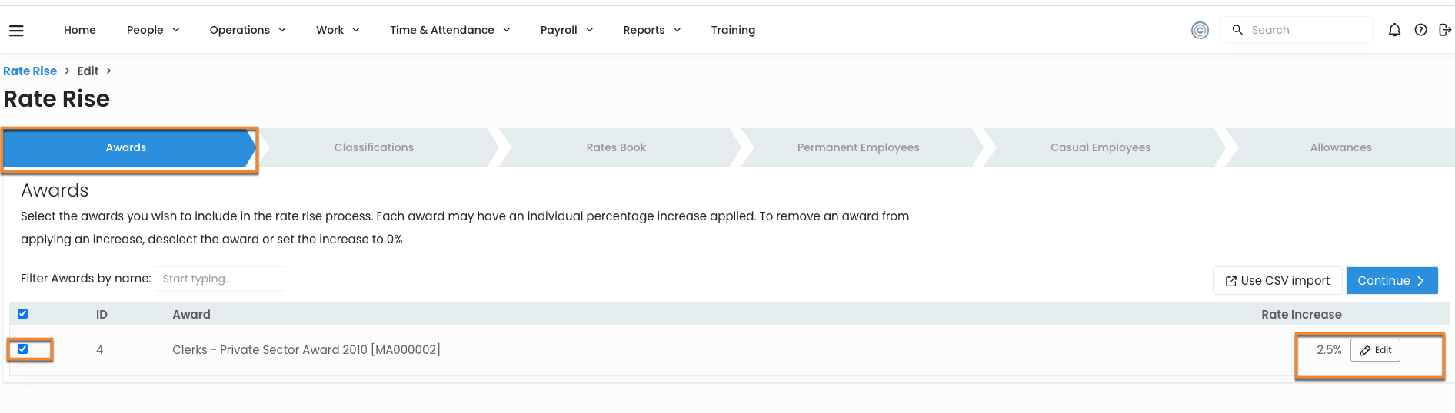1455x413 pixels.
Task: Edit the 2.5% rate increase
Action: (1375, 350)
